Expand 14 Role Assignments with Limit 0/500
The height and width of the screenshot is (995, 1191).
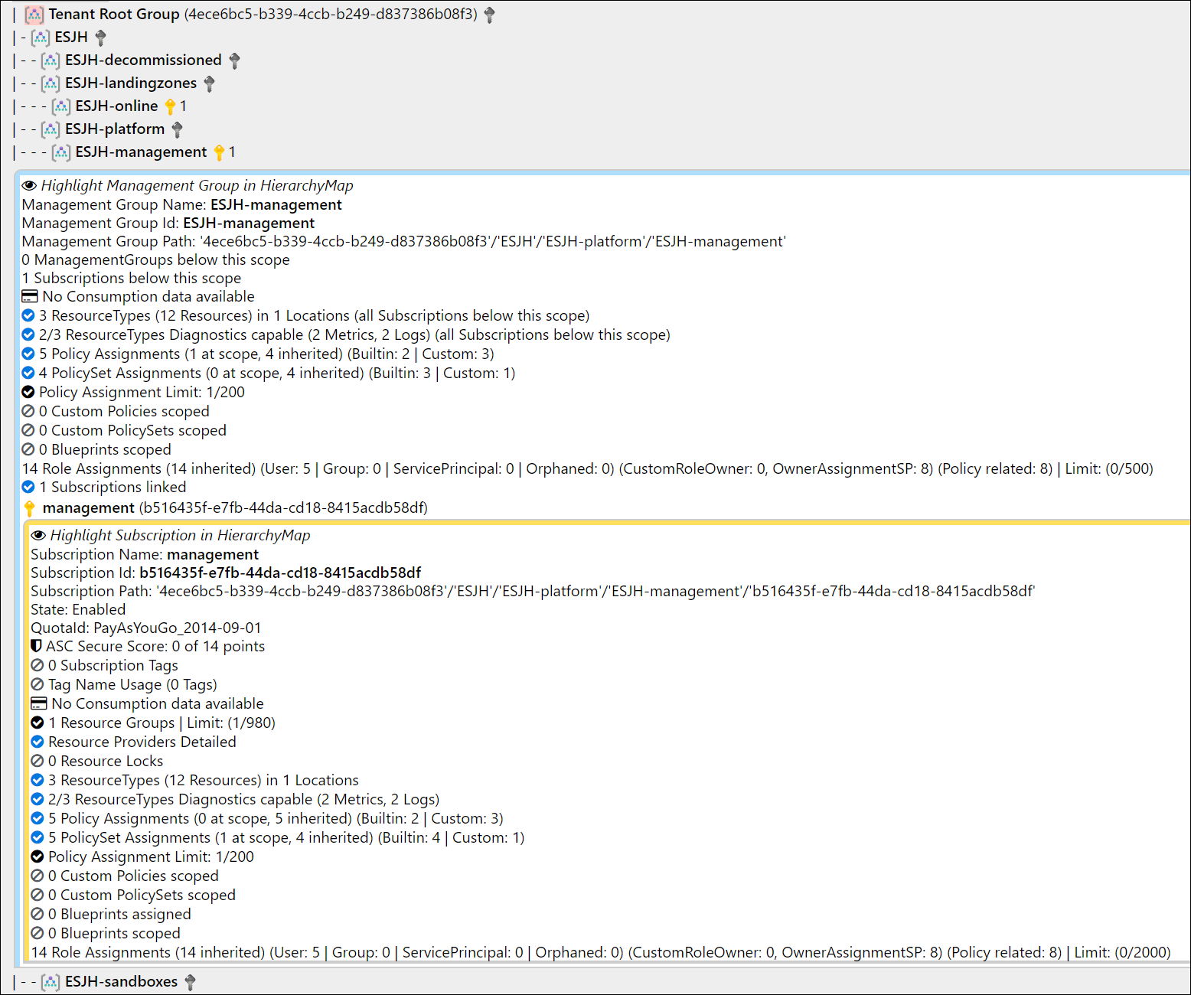click(x=587, y=468)
